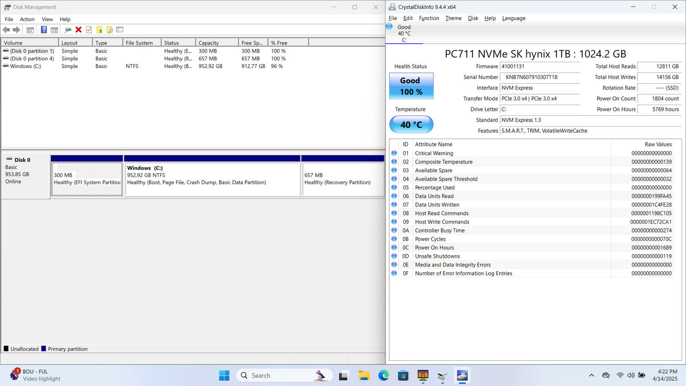The height and width of the screenshot is (386, 686).
Task: Open Function menu in CrystalDiskInfo
Action: (x=429, y=18)
